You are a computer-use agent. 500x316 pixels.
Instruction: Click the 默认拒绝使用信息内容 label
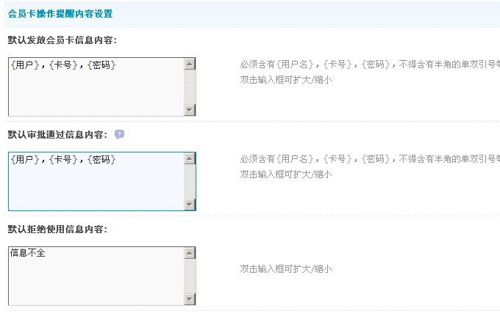[x=57, y=229]
